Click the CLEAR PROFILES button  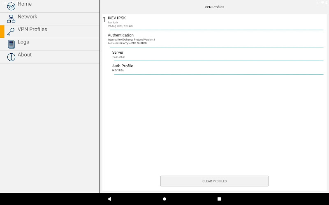(x=214, y=181)
